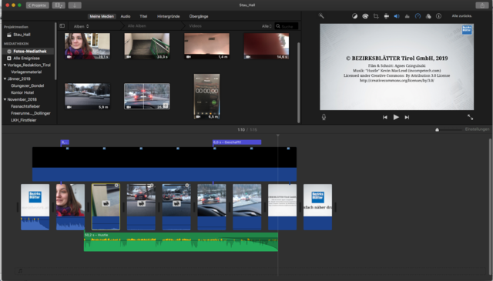Play the project in the viewer
The height and width of the screenshot is (281, 493).
396,117
